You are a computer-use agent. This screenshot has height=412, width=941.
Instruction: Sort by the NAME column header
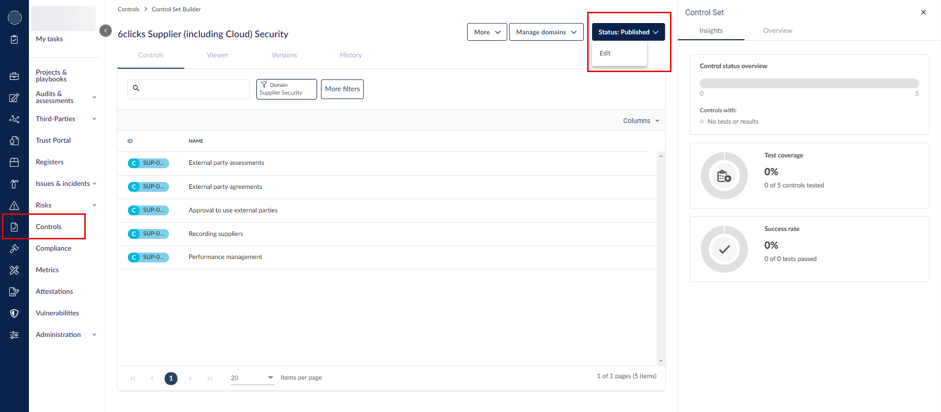(x=196, y=141)
